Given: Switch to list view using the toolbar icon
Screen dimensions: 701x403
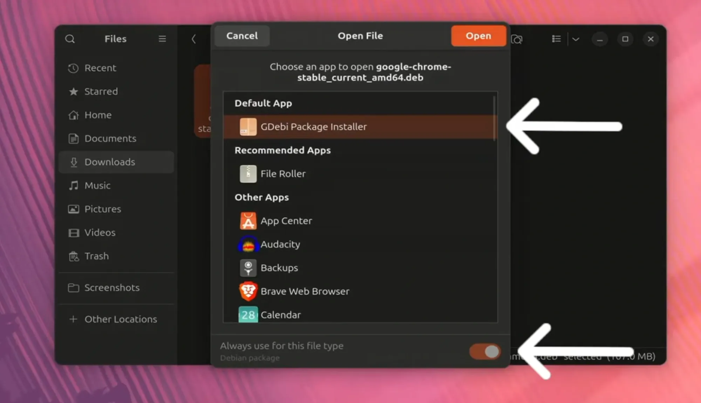Looking at the screenshot, I should coord(556,39).
